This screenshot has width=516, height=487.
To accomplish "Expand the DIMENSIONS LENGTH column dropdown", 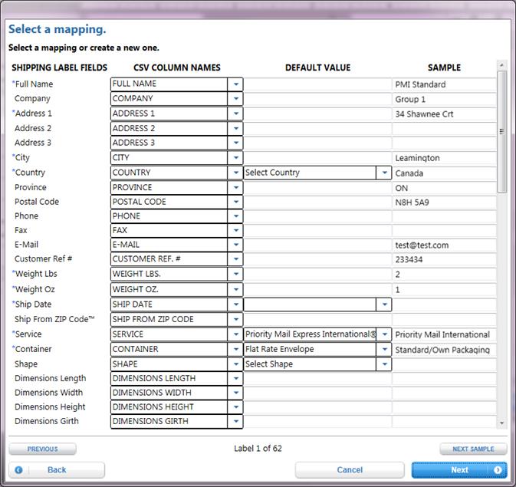I will 235,379.
